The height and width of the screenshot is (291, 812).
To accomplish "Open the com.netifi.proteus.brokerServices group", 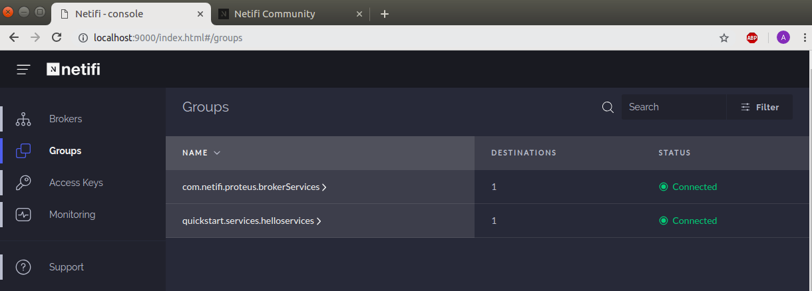I will [251, 187].
